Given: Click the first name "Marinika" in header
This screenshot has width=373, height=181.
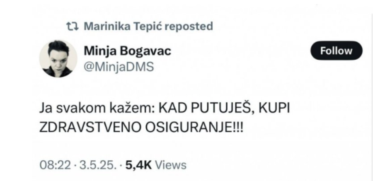Looking at the screenshot, I should pyautogui.click(x=104, y=27).
